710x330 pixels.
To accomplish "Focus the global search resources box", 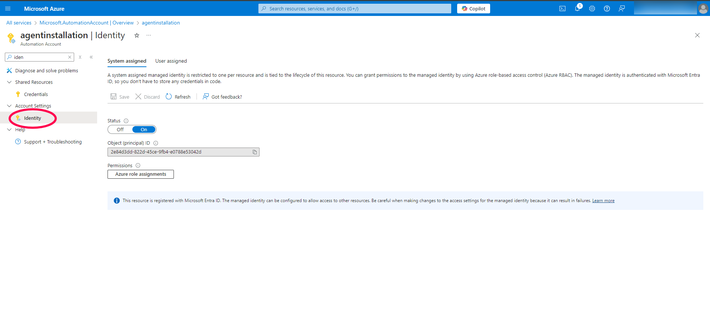I will (x=355, y=9).
